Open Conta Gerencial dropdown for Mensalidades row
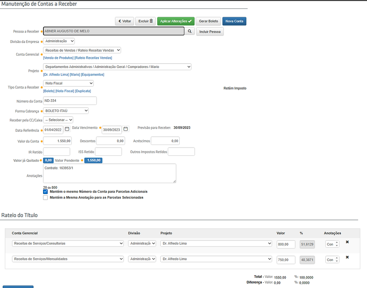The width and height of the screenshot is (367, 288). 68,259
